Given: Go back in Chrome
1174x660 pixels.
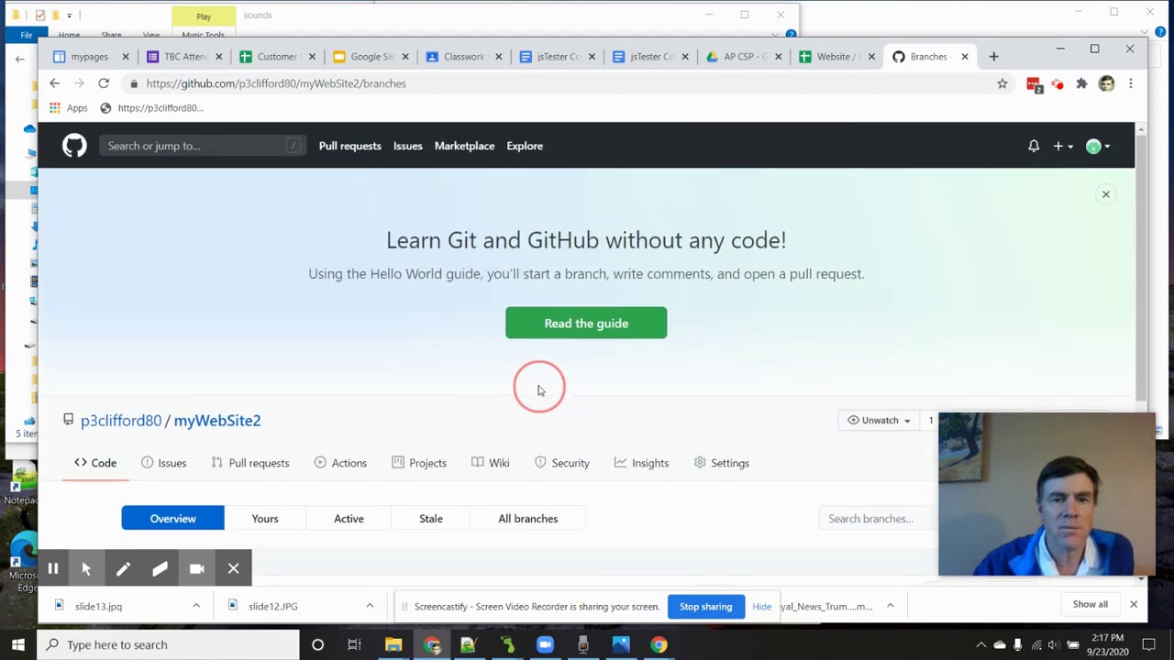Looking at the screenshot, I should click(x=54, y=83).
